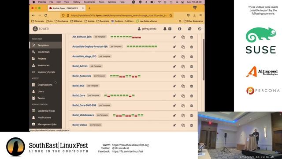Image resolution: width=282 pixels, height=159 pixels.
Task: Open Tower documentation book icon
Action: (189, 29)
